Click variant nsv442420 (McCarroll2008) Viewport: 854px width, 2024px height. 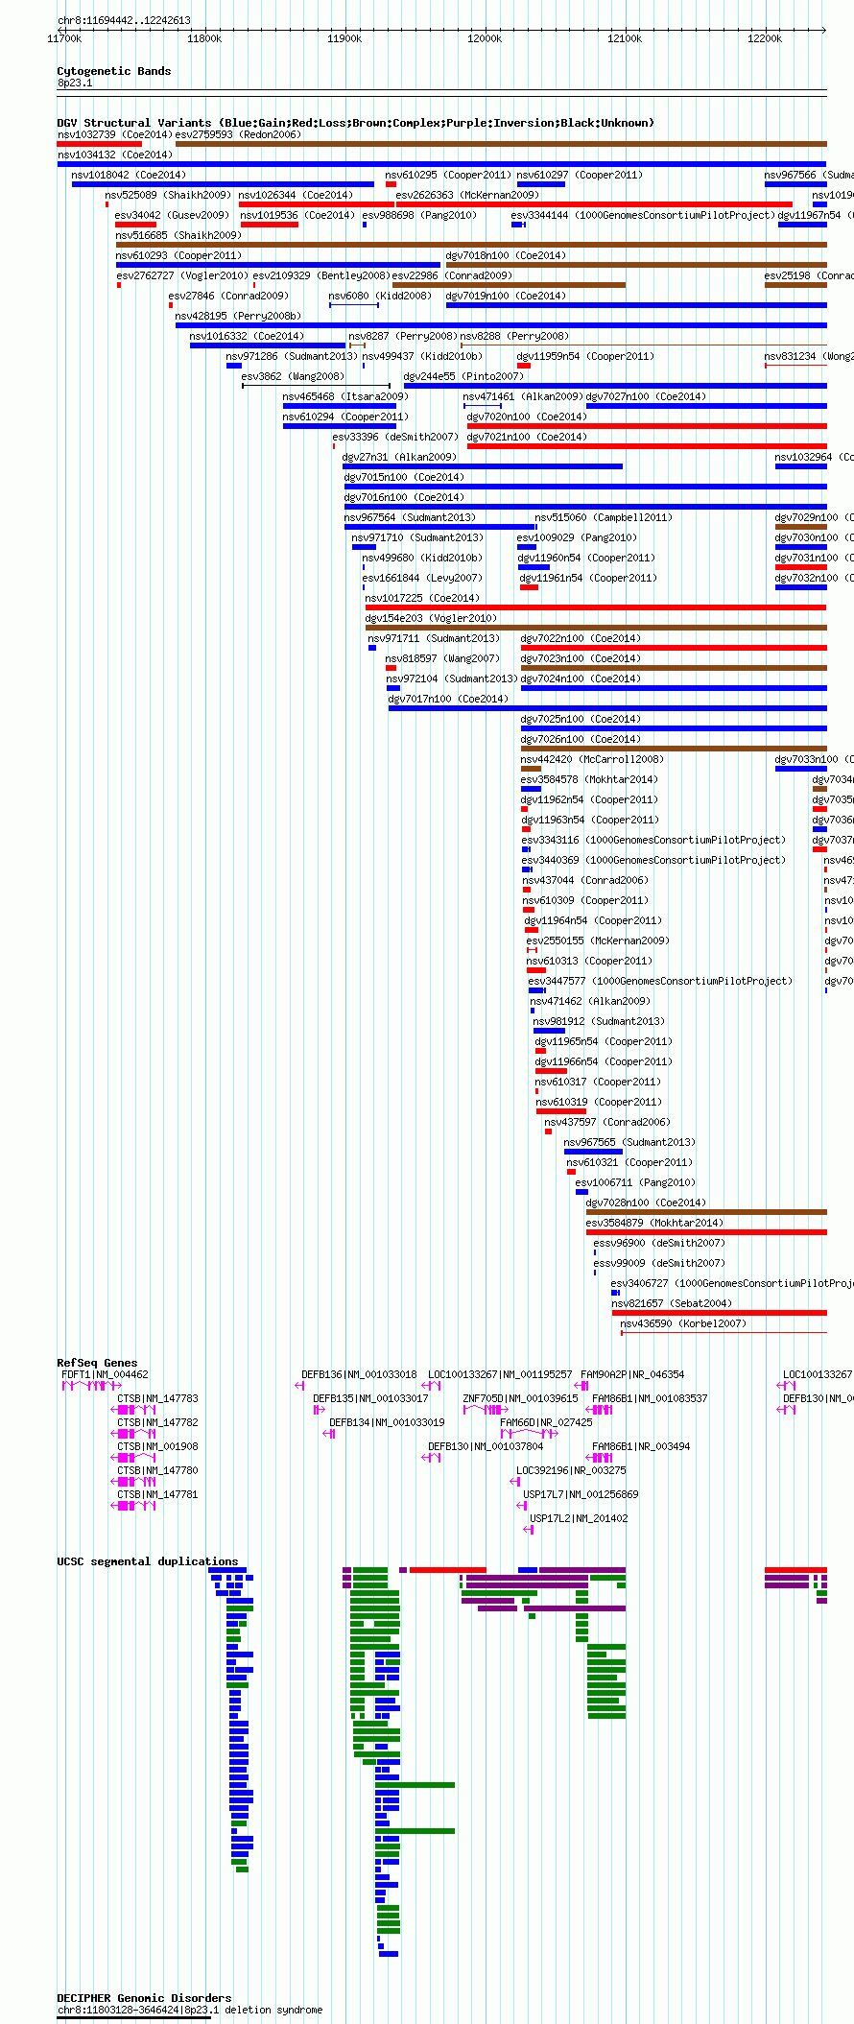pos(592,759)
